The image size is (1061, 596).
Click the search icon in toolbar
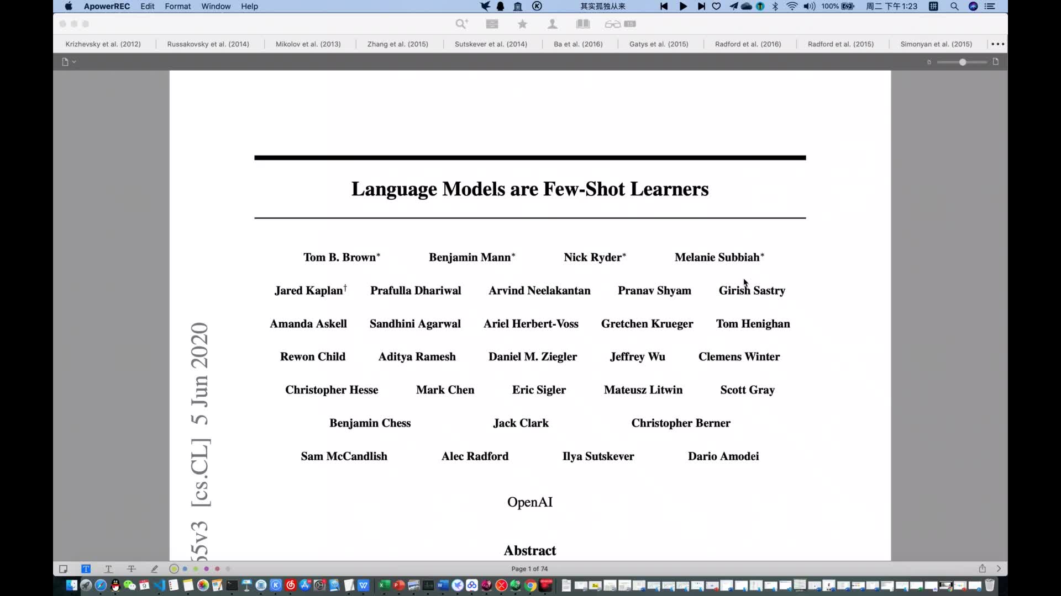(461, 23)
